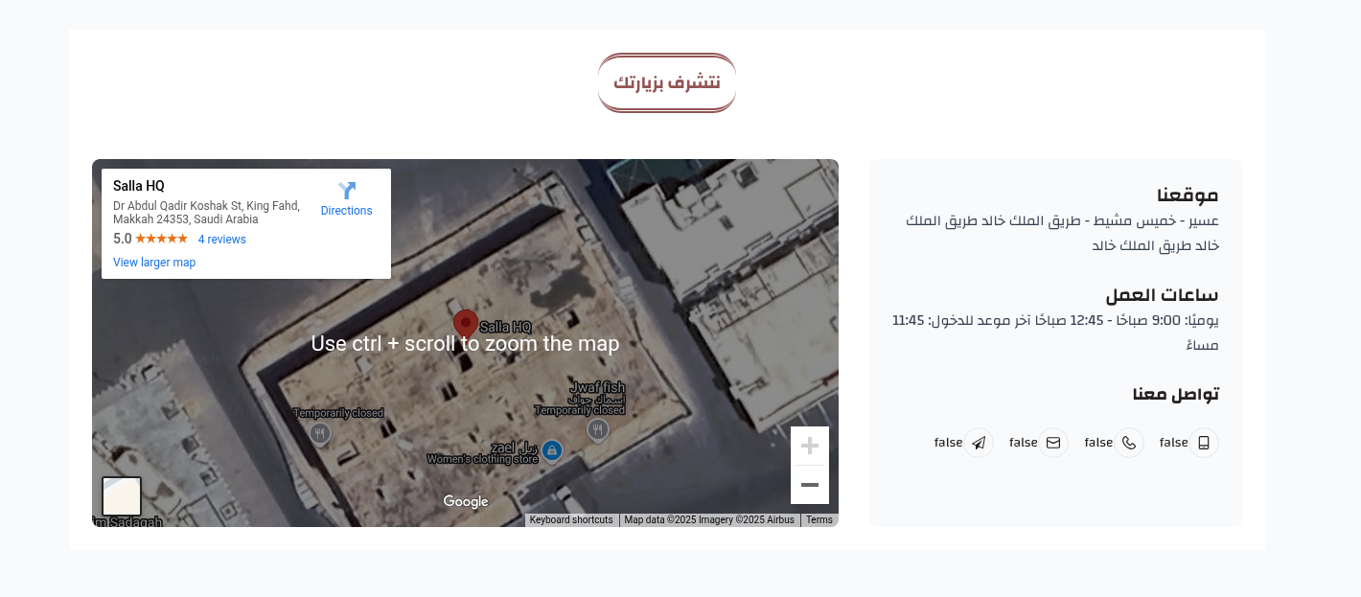Click the 5.0 star rating
This screenshot has width=1361, height=597.
point(150,239)
